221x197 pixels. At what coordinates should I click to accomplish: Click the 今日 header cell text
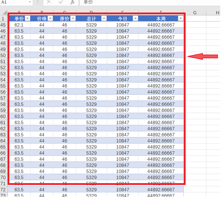pyautogui.click(x=122, y=19)
